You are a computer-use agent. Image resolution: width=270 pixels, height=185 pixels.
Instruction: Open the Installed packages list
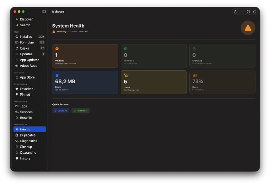click(x=26, y=37)
